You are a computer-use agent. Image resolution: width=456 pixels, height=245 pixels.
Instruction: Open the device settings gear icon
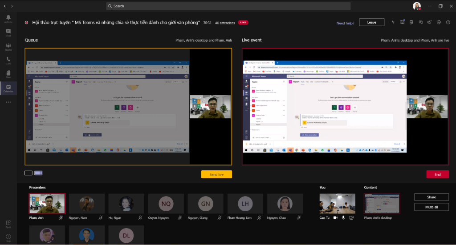click(x=439, y=22)
